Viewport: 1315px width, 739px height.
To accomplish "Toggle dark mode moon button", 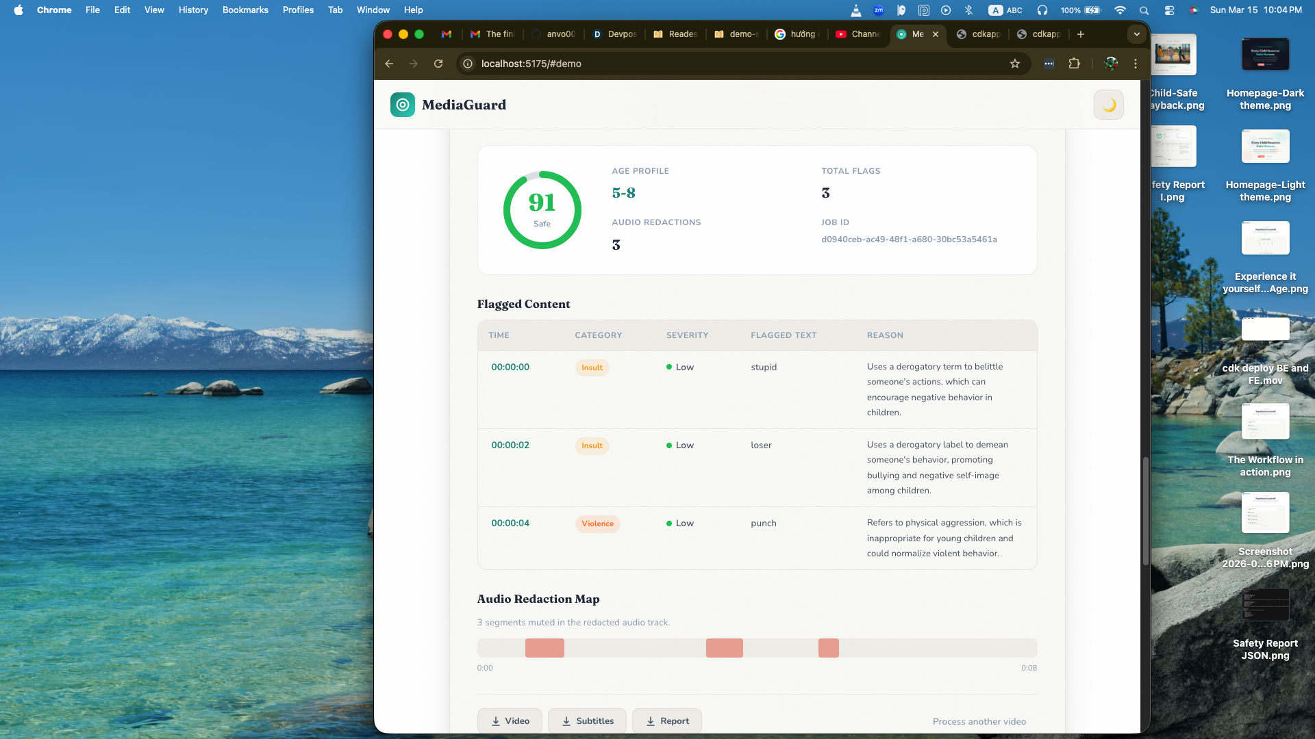I will pos(1108,105).
